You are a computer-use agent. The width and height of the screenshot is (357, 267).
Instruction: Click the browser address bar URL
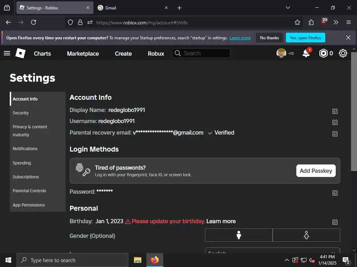142,23
